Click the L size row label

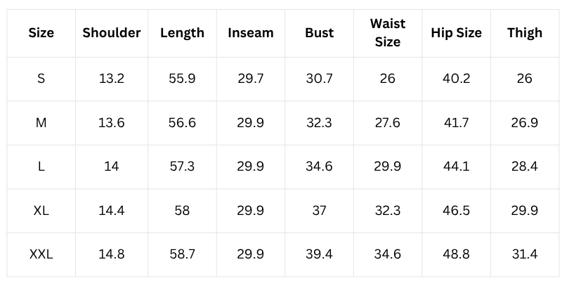[x=41, y=166]
